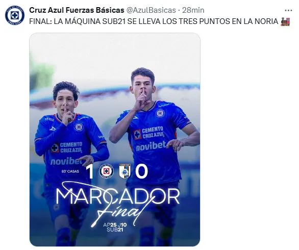This screenshot has width=299, height=250.
Task: Click the tweet text about La Máquina Sub21
Action: [154, 21]
